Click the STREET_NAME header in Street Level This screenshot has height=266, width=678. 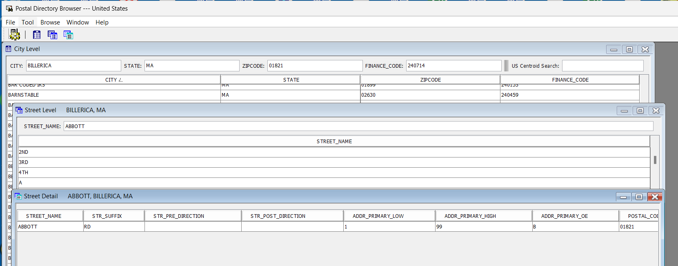334,141
